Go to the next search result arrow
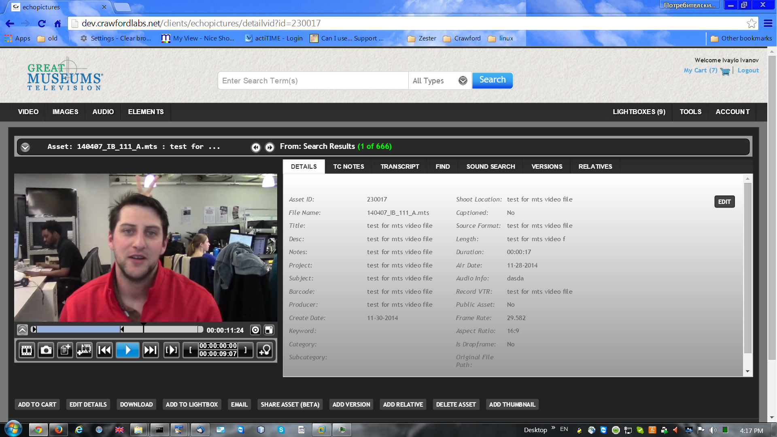 (x=270, y=147)
